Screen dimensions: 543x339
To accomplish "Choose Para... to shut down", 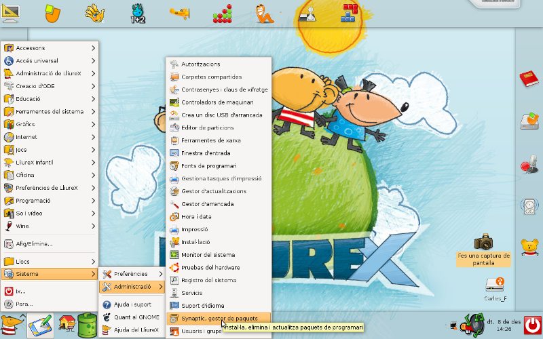I will [50, 304].
